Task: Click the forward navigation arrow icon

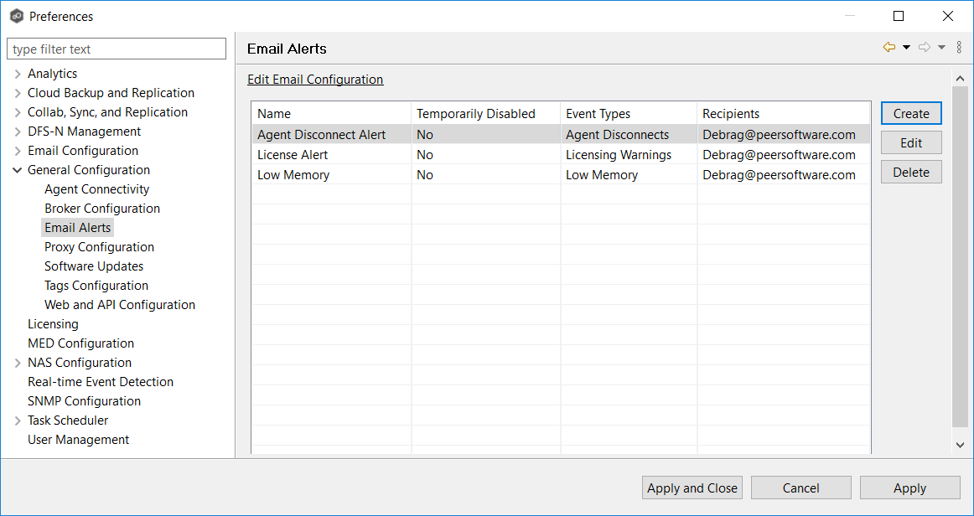Action: [x=925, y=48]
